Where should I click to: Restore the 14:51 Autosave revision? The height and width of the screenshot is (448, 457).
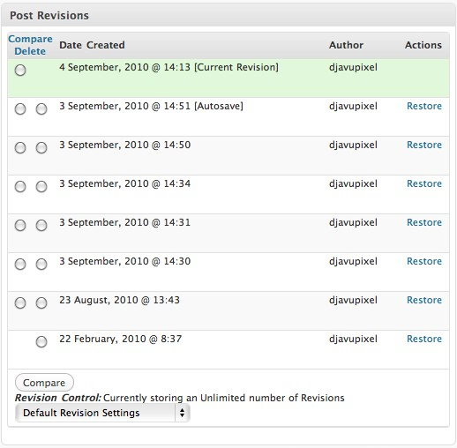(424, 106)
